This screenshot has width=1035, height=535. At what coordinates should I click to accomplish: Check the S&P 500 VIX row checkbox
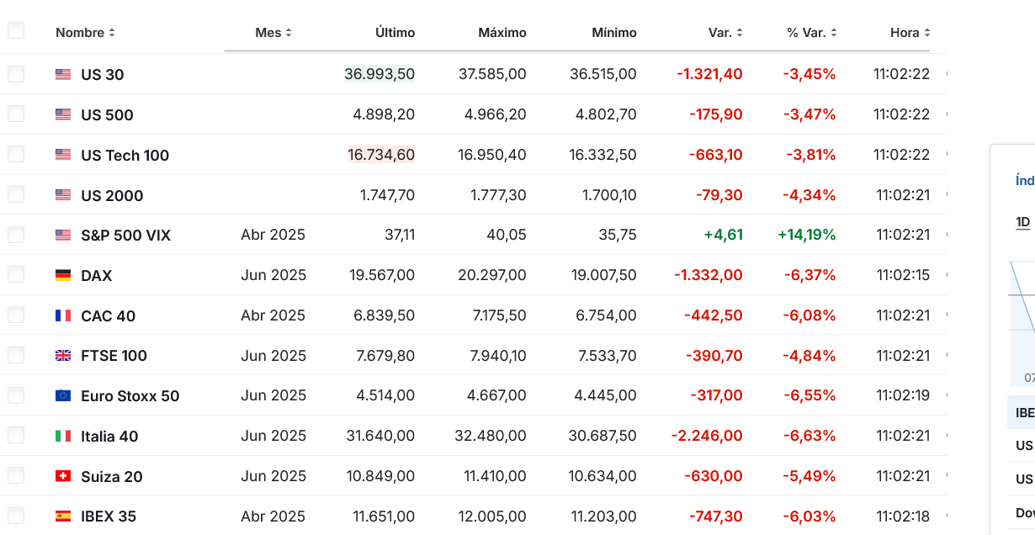tap(16, 235)
